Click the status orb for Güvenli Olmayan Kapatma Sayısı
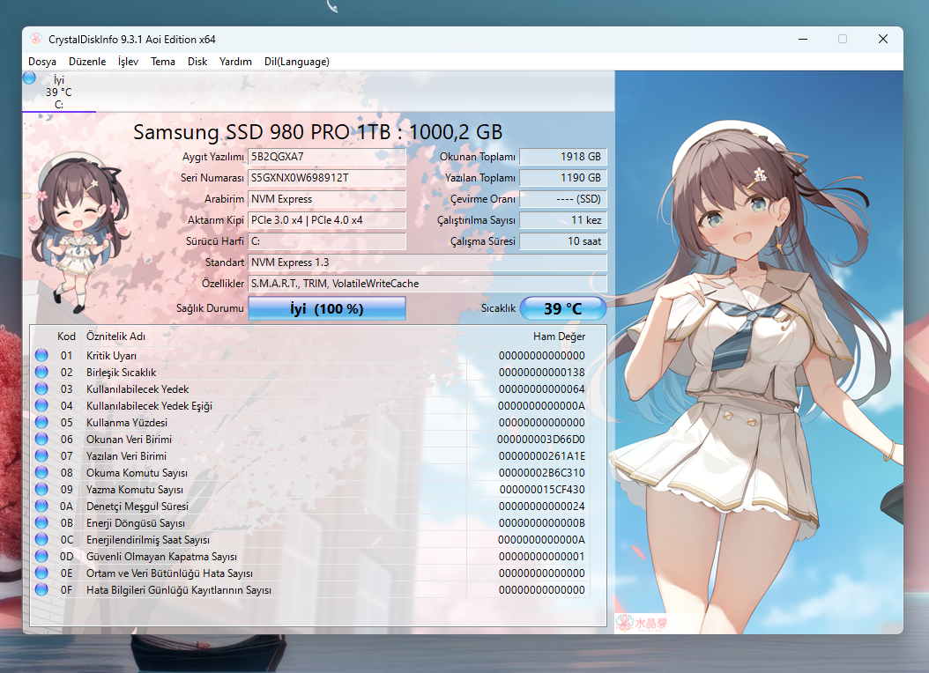The image size is (929, 673). [41, 556]
